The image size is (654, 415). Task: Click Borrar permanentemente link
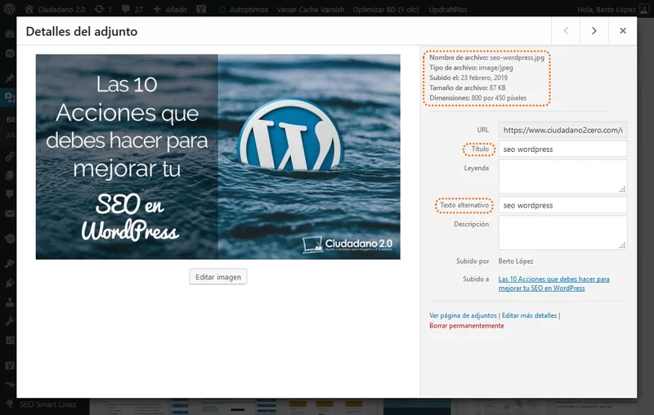tap(466, 326)
